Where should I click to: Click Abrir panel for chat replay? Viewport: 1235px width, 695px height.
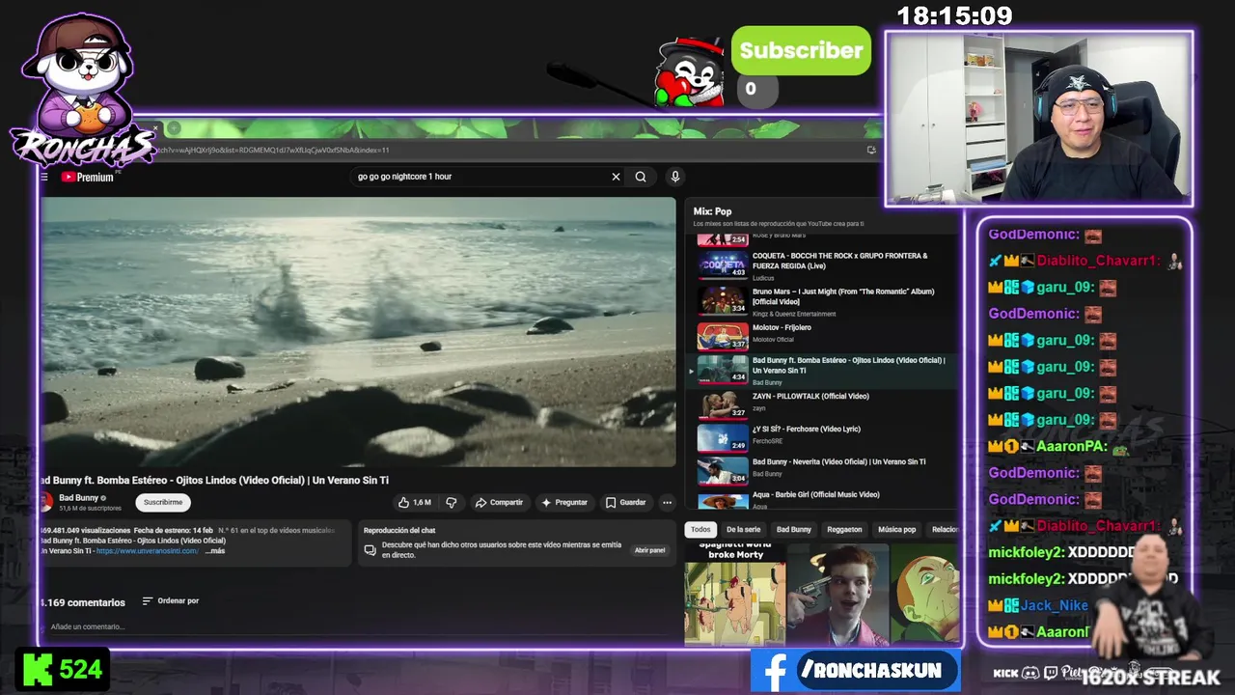tap(649, 550)
